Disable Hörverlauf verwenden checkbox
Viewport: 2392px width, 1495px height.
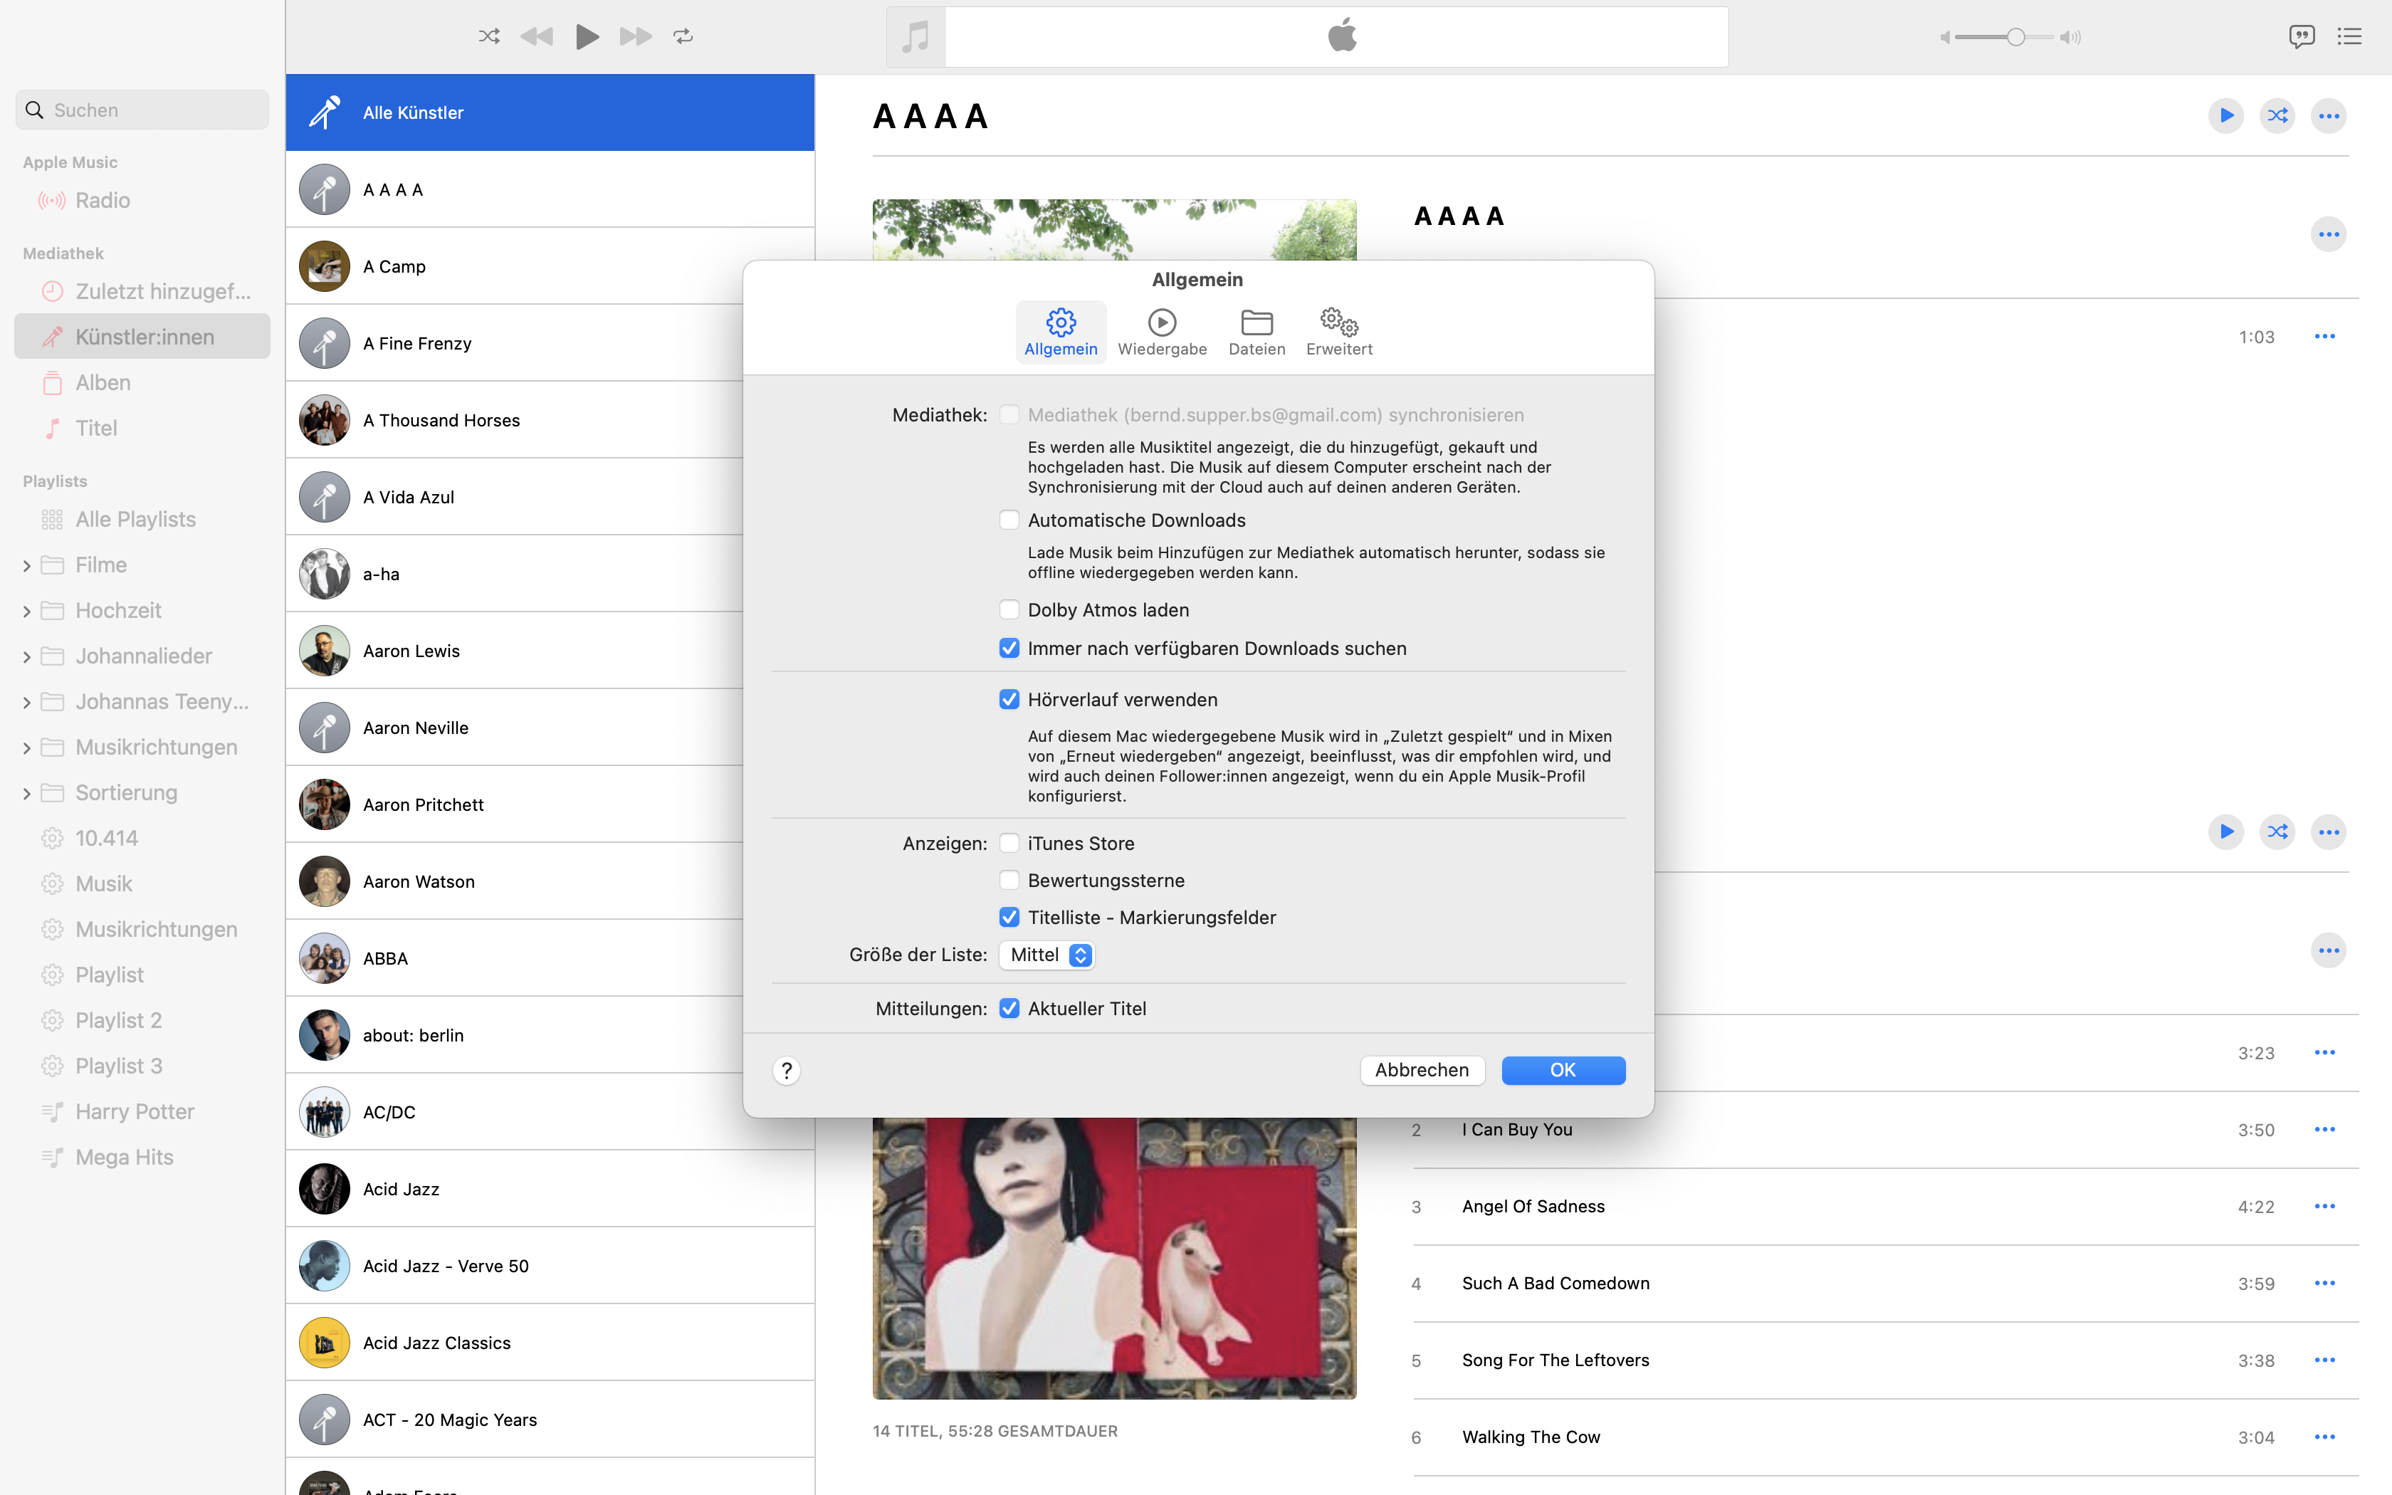(x=1009, y=700)
